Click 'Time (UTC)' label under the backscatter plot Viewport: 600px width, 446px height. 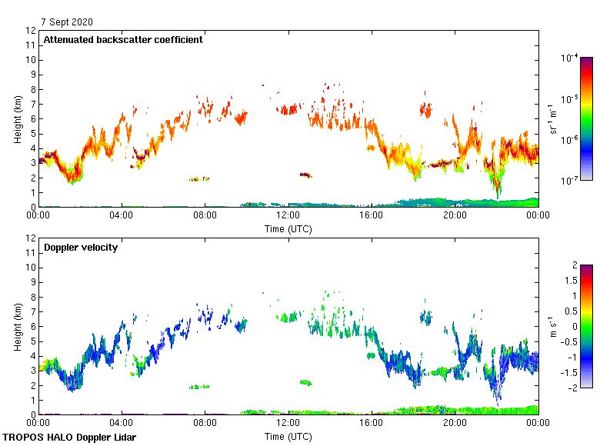click(x=288, y=228)
